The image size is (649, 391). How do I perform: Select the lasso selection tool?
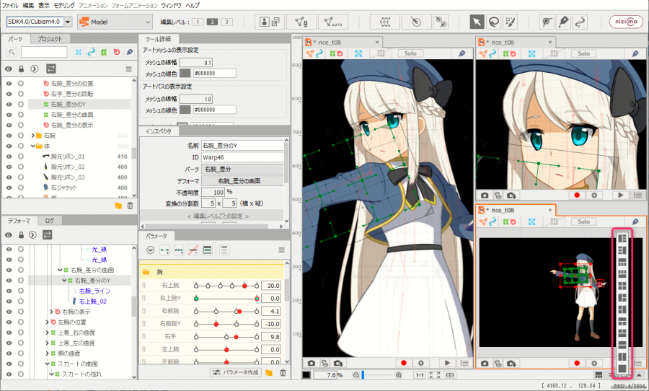[493, 22]
